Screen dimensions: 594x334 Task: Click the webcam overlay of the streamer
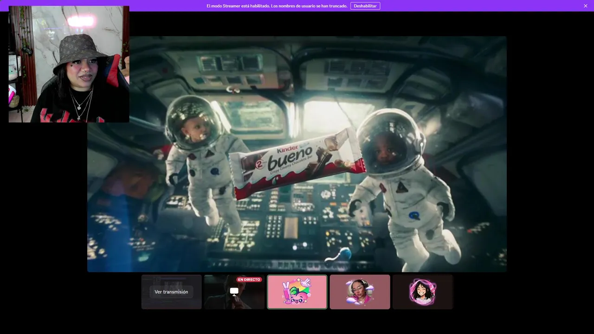[69, 64]
